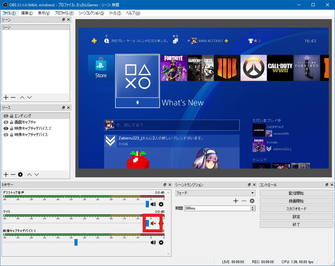Add a transition with plus icon
The height and width of the screenshot is (266, 335).
point(236,201)
